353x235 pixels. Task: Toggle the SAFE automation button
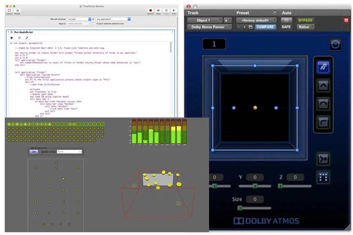(x=286, y=27)
